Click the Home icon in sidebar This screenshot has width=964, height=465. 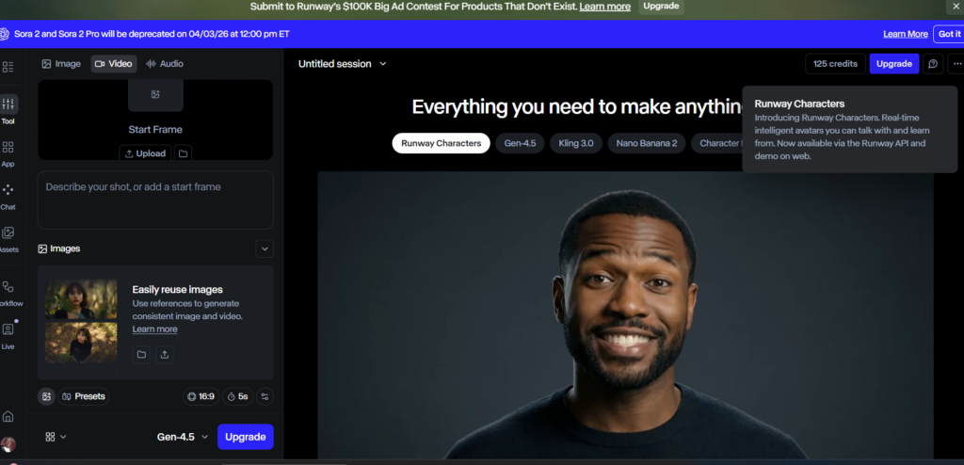click(8, 416)
